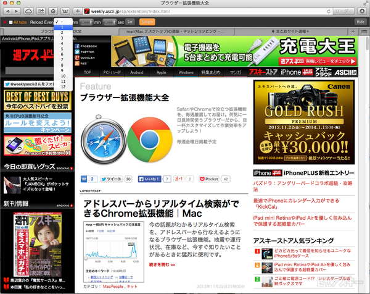Click the red diamond extension icon
The height and width of the screenshot is (294, 370).
click(5, 22)
